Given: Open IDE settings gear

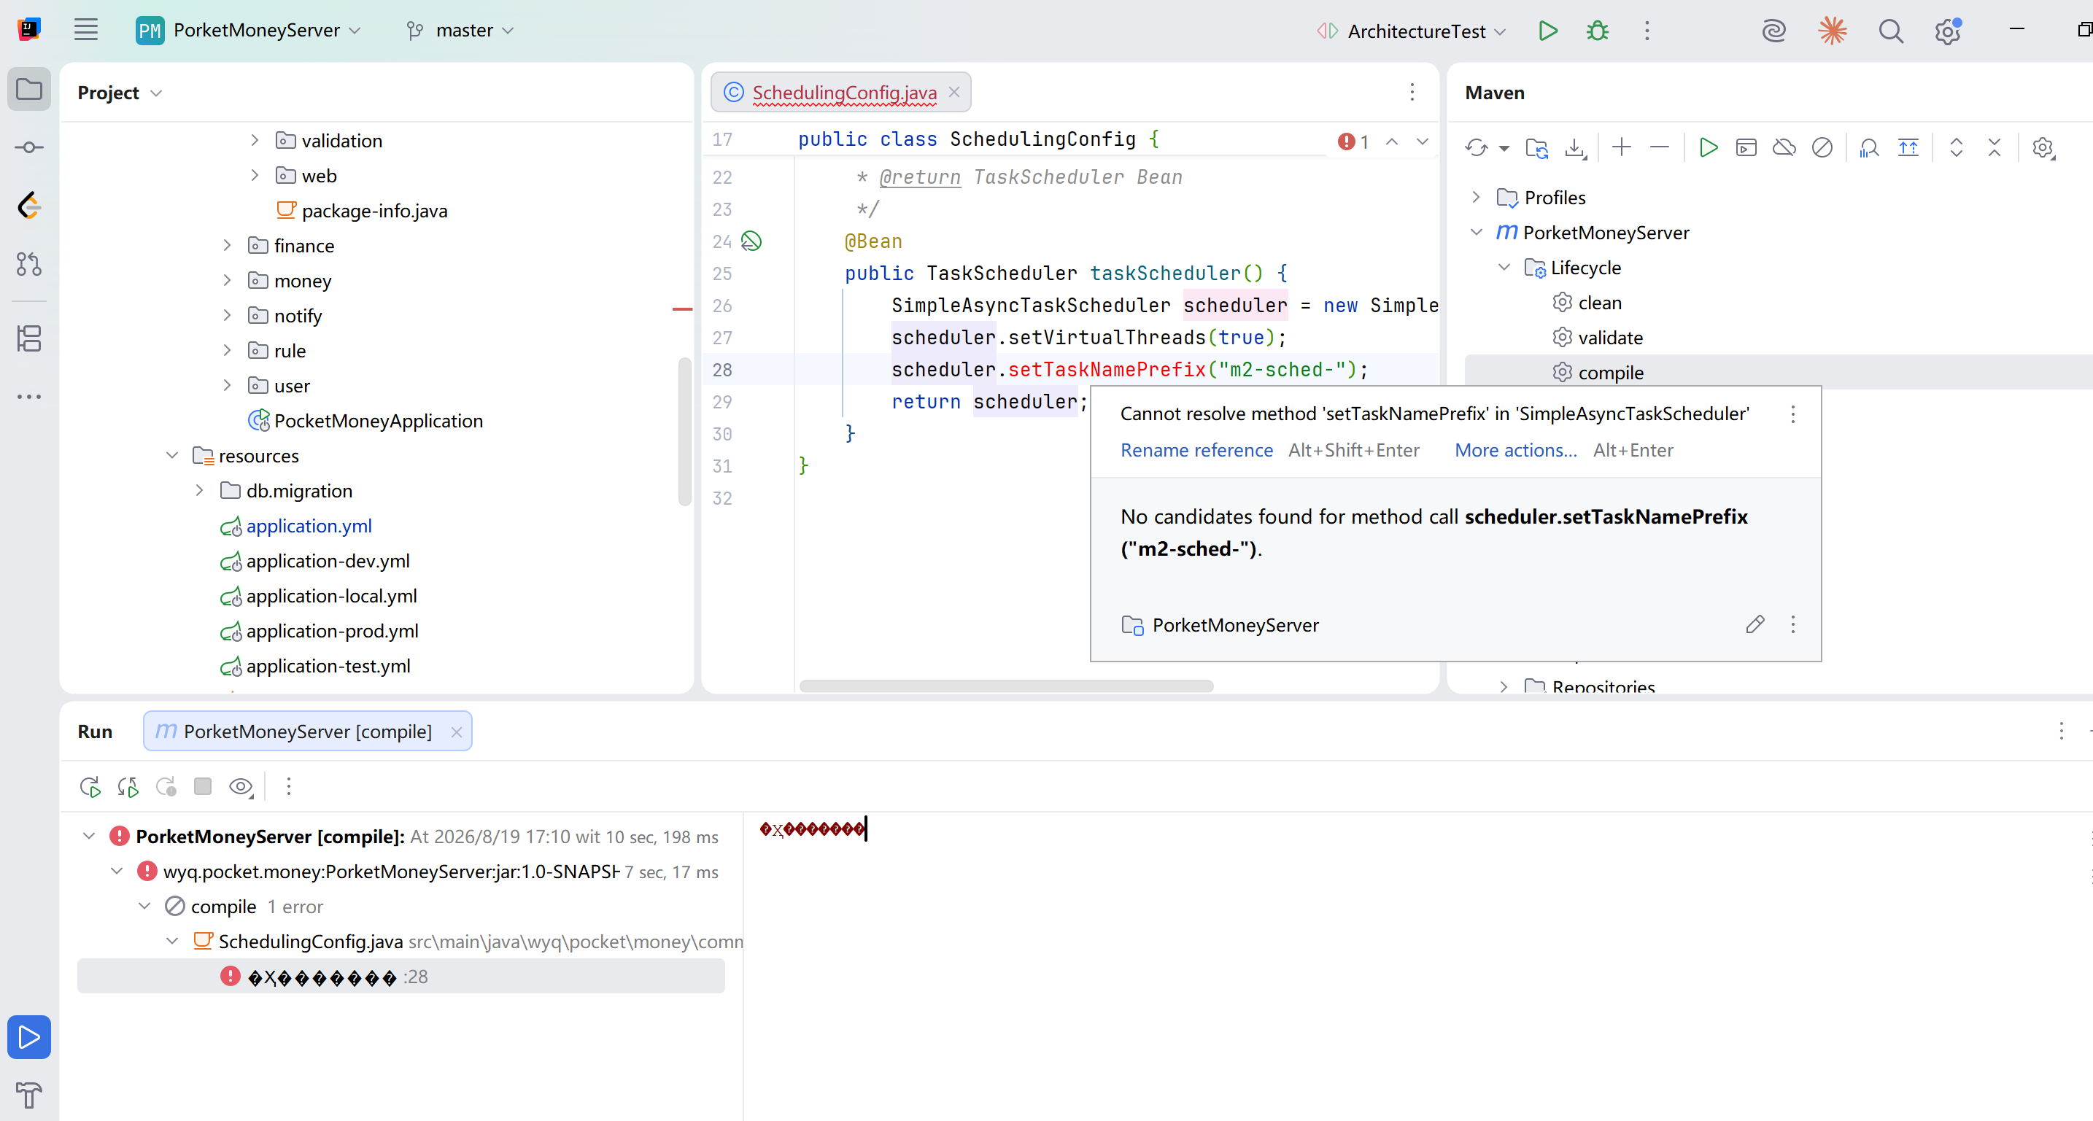Looking at the screenshot, I should click(x=1949, y=31).
